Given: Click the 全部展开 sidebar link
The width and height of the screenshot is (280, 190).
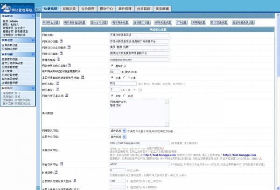Looking at the screenshot, I should [x=8, y=35].
